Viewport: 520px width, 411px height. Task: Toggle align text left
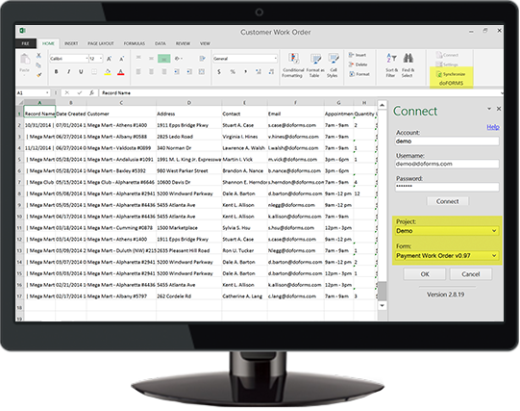138,72
